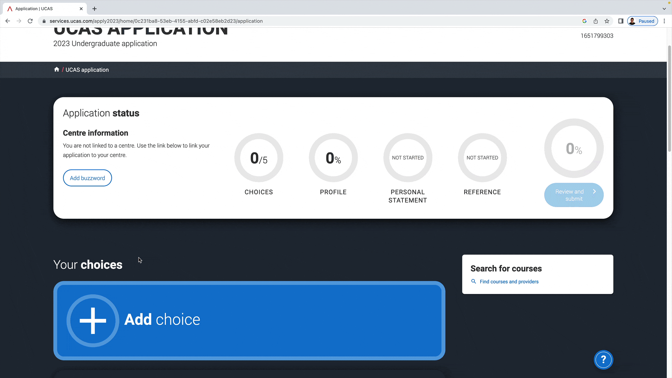Click the REFERENCE label
The width and height of the screenshot is (672, 378).
(x=482, y=192)
